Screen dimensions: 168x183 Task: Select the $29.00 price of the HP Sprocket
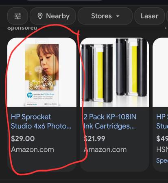click(x=23, y=139)
